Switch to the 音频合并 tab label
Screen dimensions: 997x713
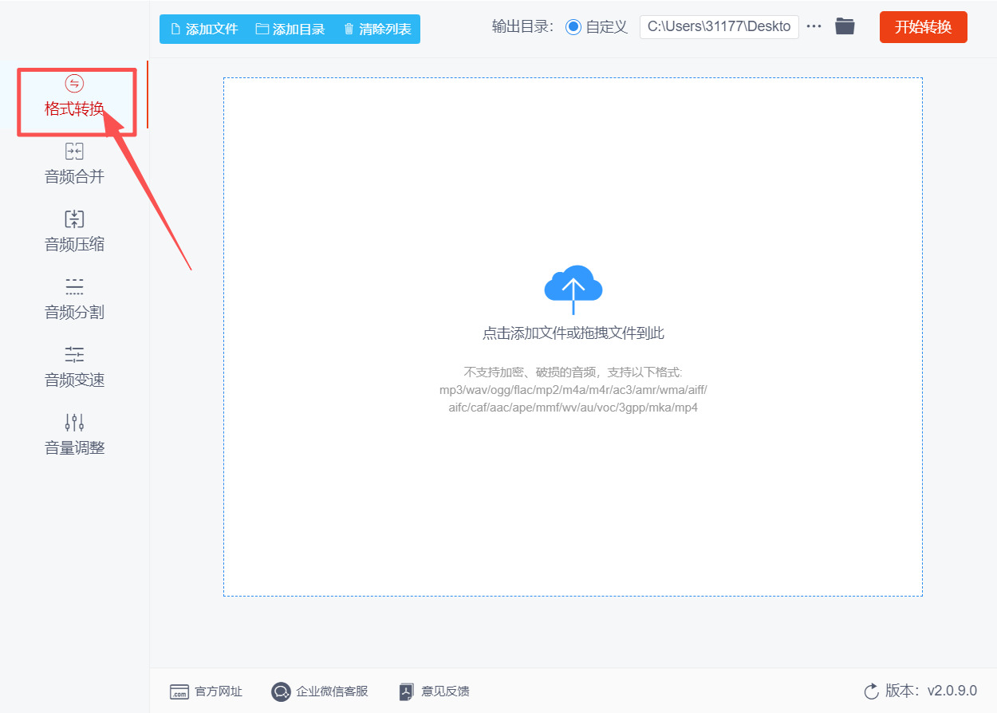[74, 177]
